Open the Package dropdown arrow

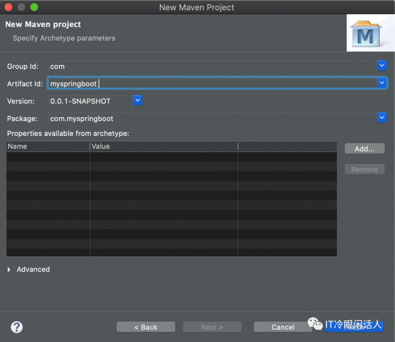click(x=381, y=118)
